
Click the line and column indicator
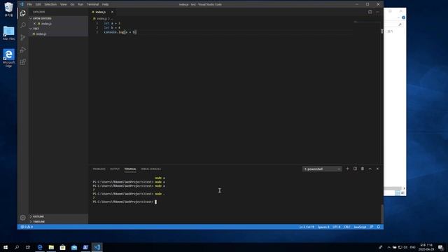pos(307,227)
